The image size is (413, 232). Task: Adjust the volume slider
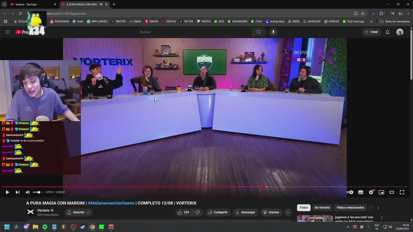point(38,192)
